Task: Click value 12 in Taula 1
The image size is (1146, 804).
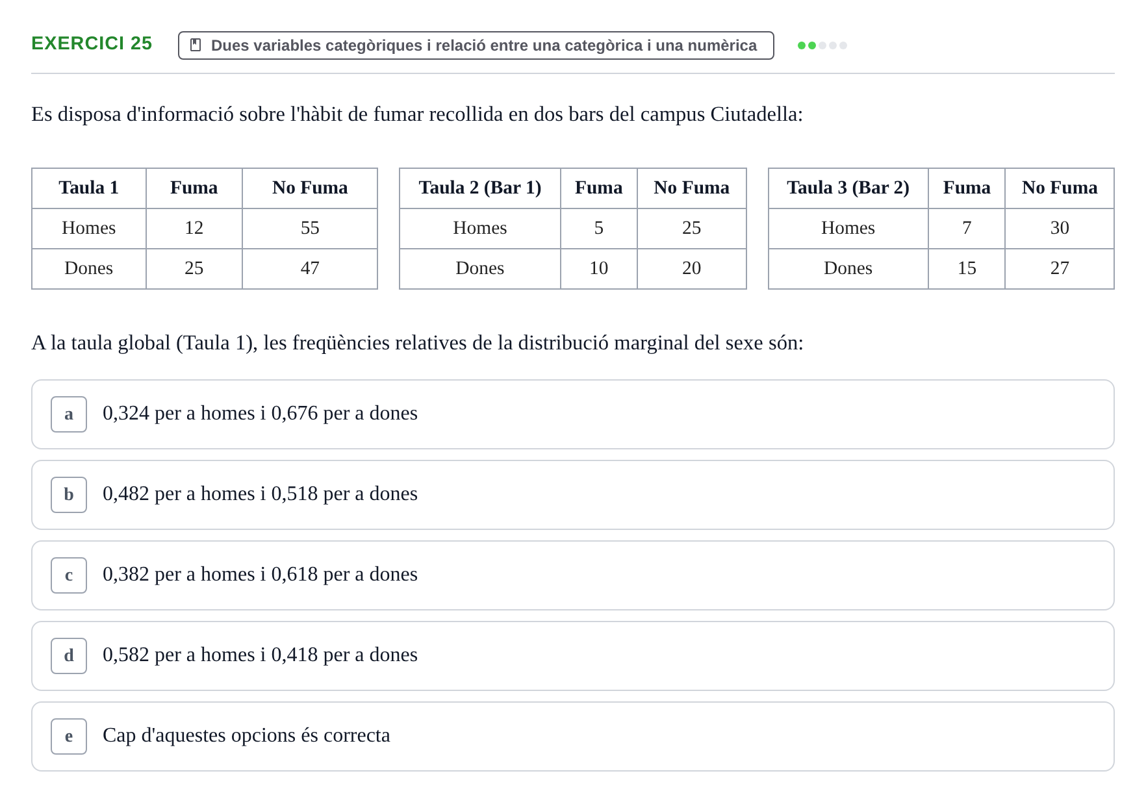Action: (x=194, y=228)
